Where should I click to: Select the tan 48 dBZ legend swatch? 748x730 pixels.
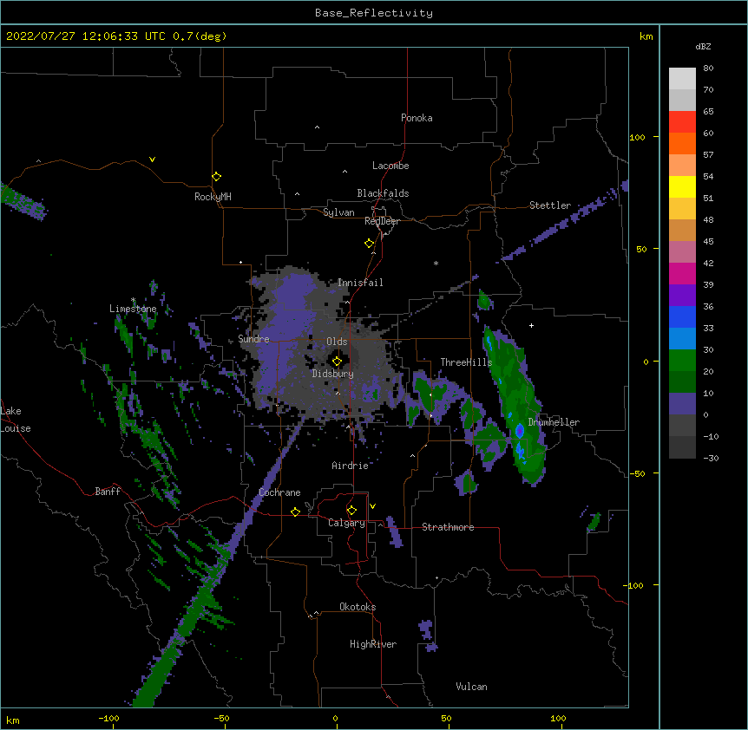coord(682,230)
